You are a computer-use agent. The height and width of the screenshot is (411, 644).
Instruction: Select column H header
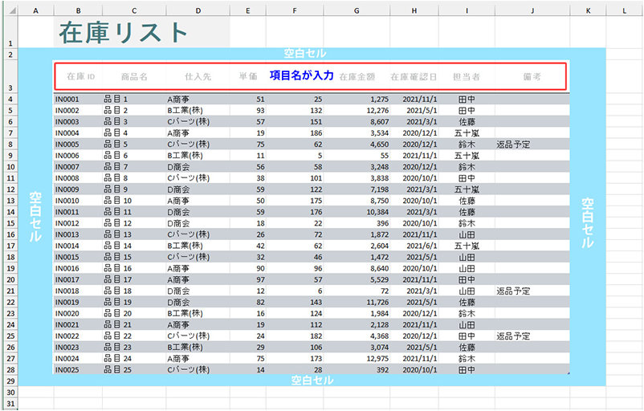414,11
